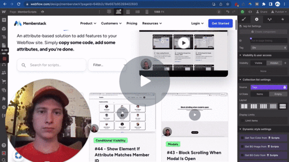Open the Tag dropdown set to Div
The image size is (289, 162).
tap(269, 48)
